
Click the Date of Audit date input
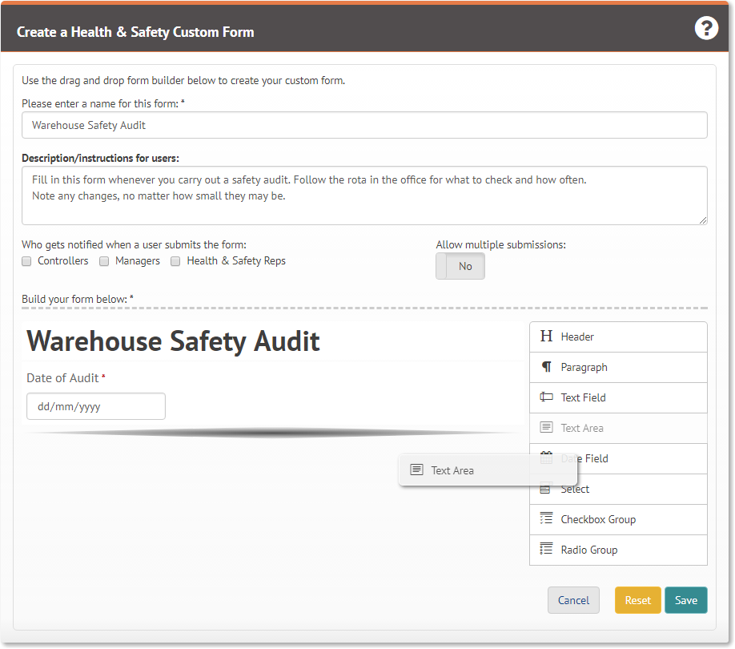point(96,406)
